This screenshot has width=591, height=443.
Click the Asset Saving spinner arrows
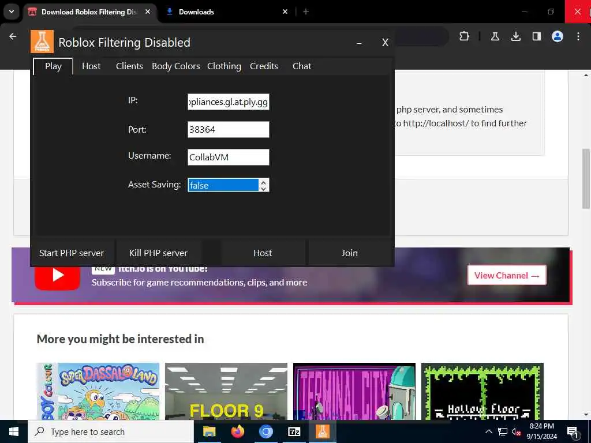[263, 185]
